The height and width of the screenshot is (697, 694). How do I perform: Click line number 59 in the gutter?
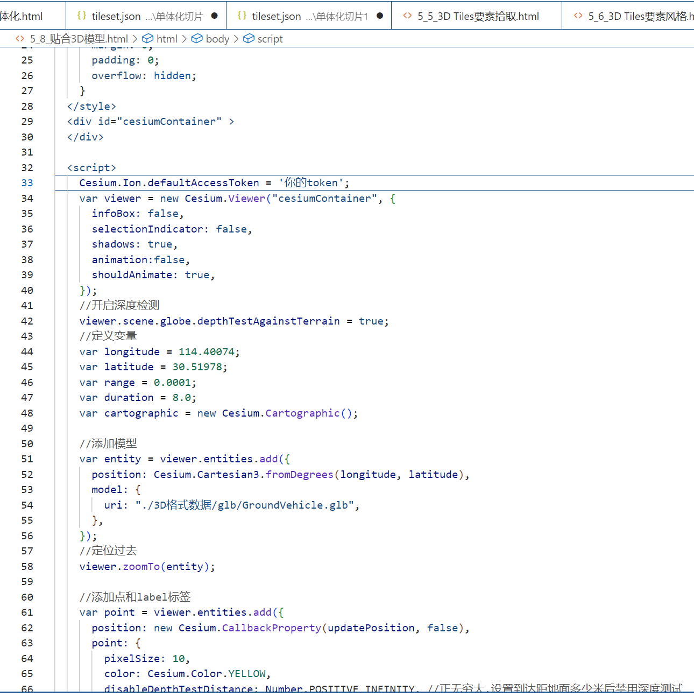click(x=27, y=582)
